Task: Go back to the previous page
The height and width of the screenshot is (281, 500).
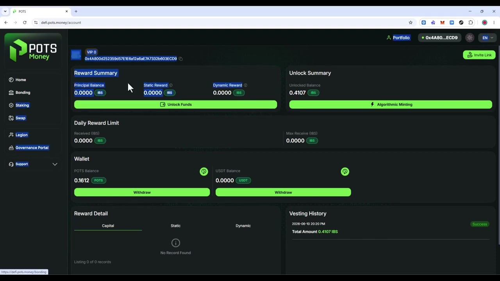Action: [x=6, y=23]
